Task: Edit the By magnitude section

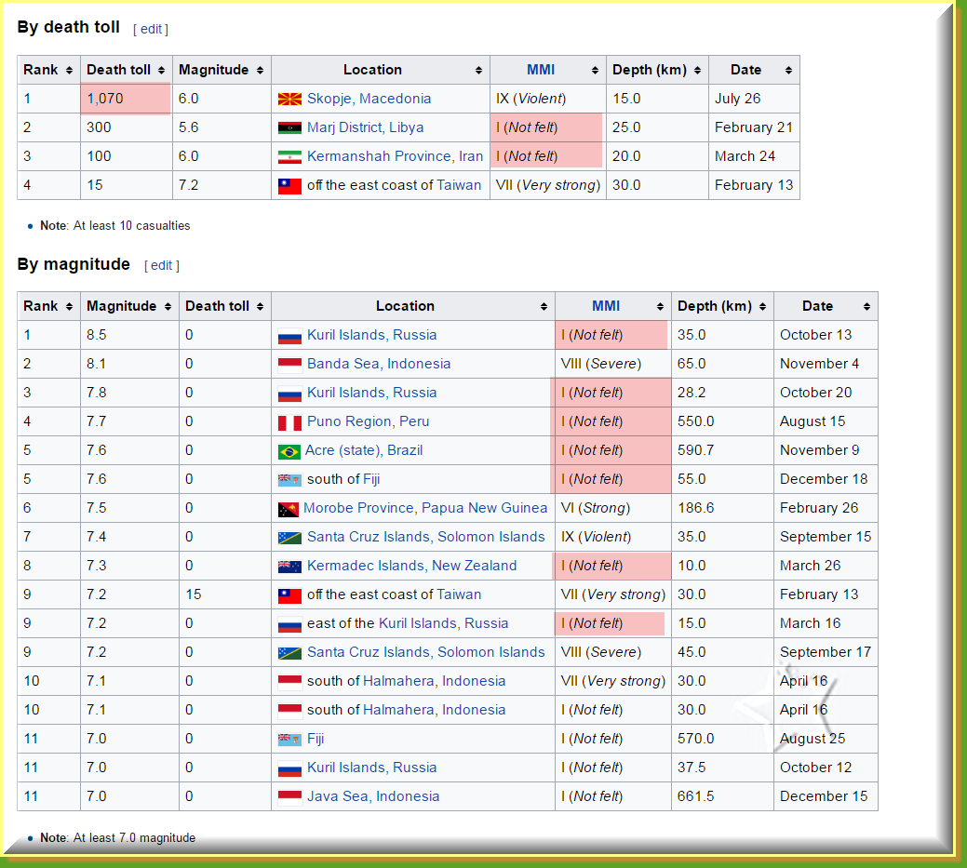Action: (x=162, y=265)
